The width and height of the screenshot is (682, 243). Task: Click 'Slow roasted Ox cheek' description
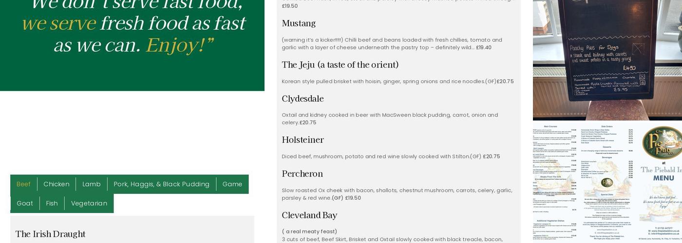pos(397,194)
